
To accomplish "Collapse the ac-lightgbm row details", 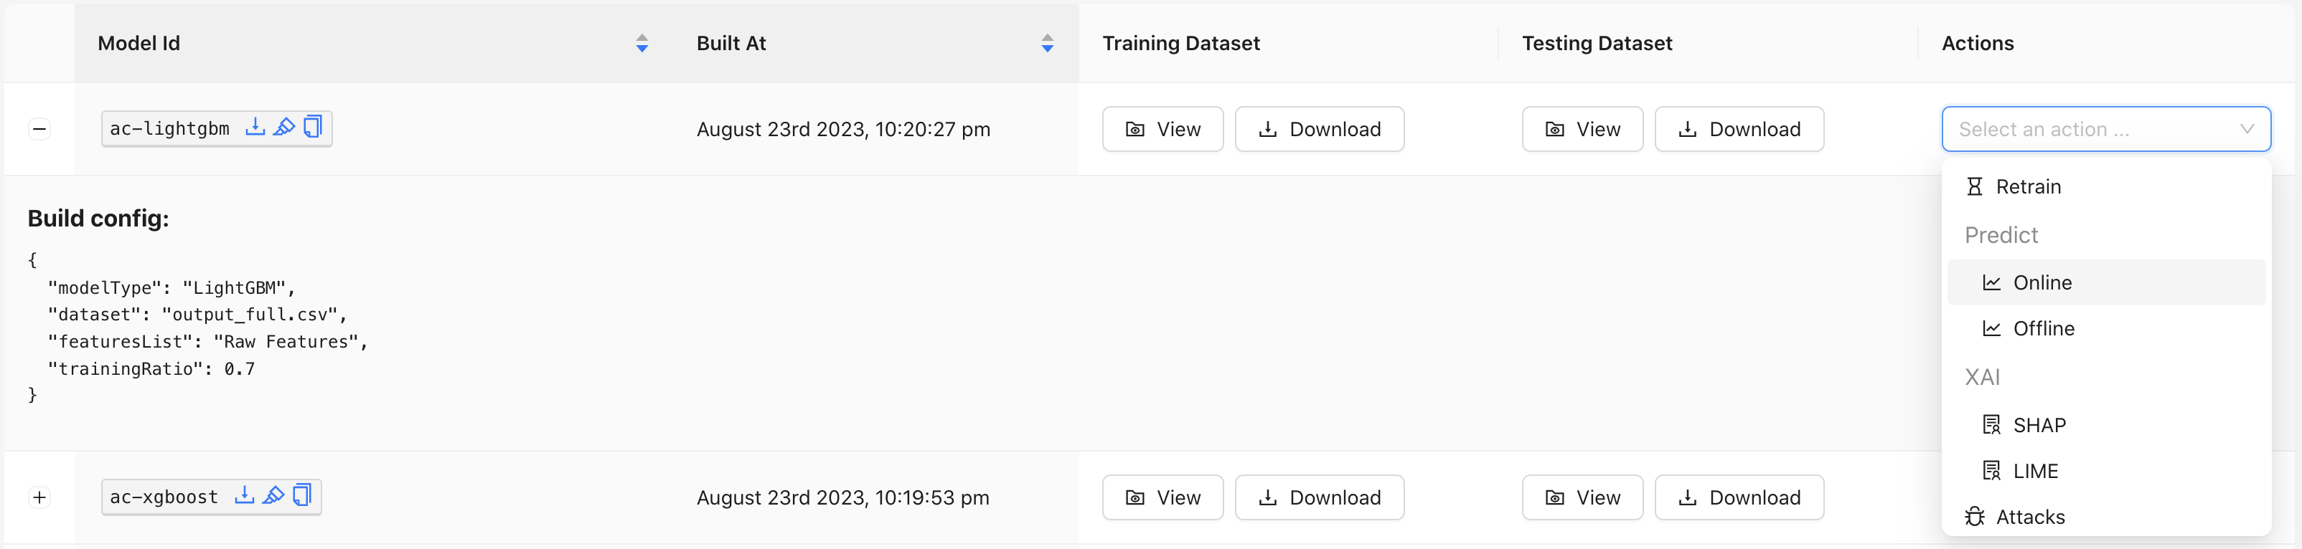I will tap(39, 130).
